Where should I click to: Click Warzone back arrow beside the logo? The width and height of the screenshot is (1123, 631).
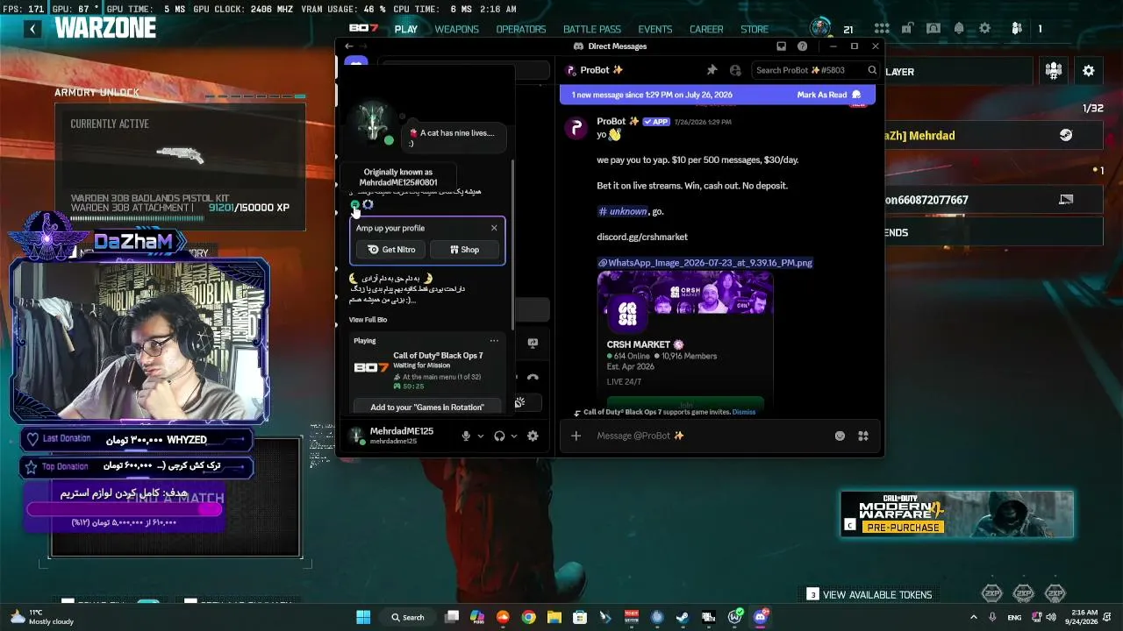click(x=32, y=29)
